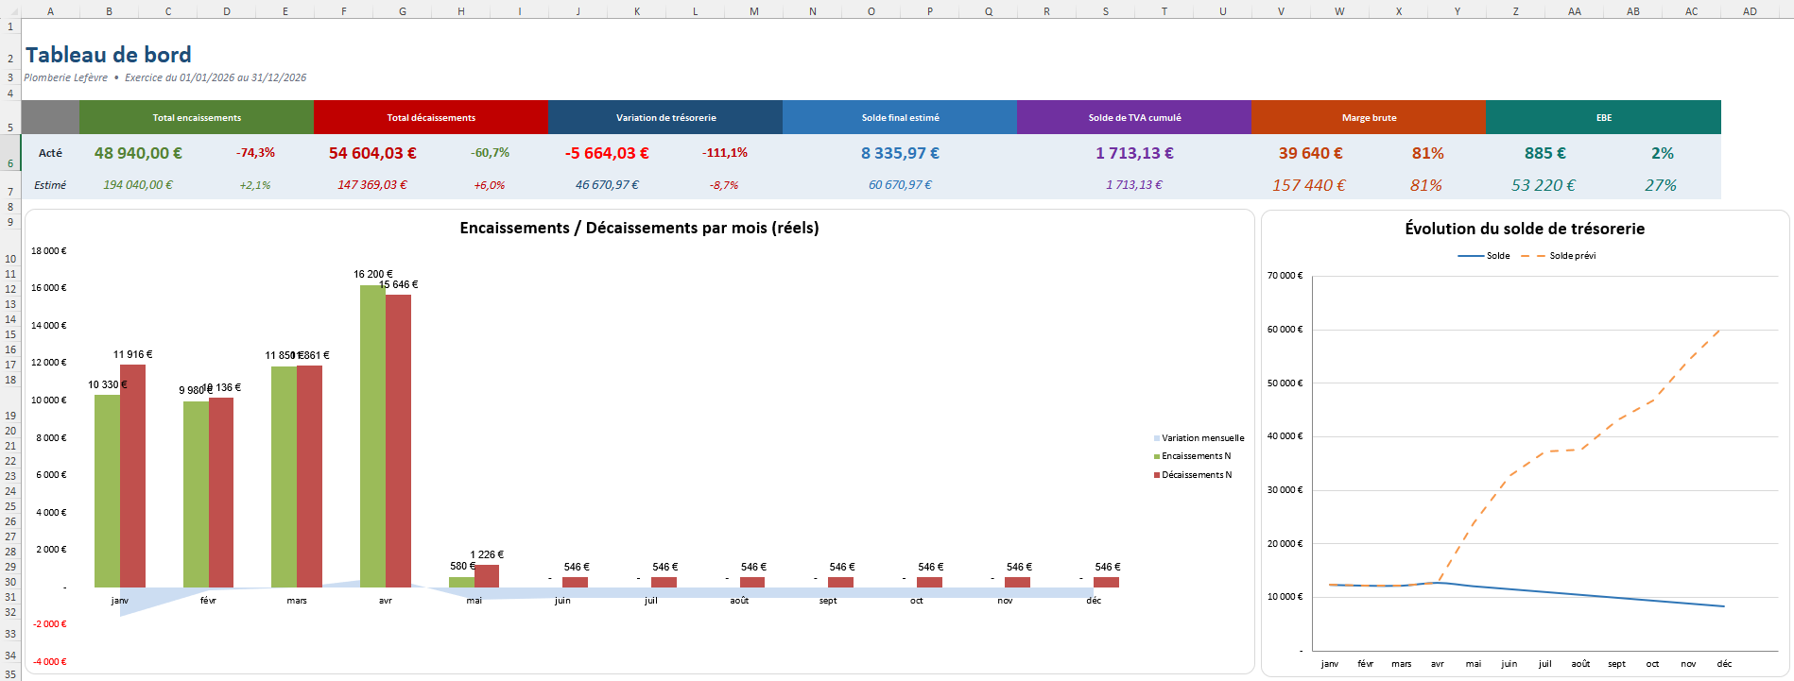The image size is (1794, 681).
Task: Select the 46 670,97 € estimated variation
Action: coord(607,185)
